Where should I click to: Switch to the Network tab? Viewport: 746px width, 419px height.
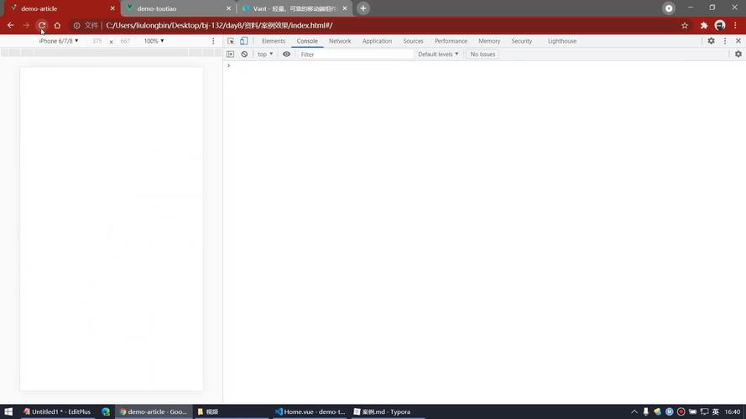(x=340, y=41)
